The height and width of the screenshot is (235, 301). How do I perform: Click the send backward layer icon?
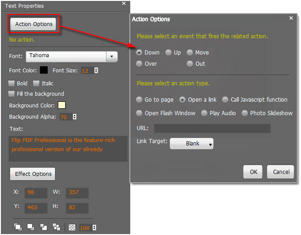point(43,227)
